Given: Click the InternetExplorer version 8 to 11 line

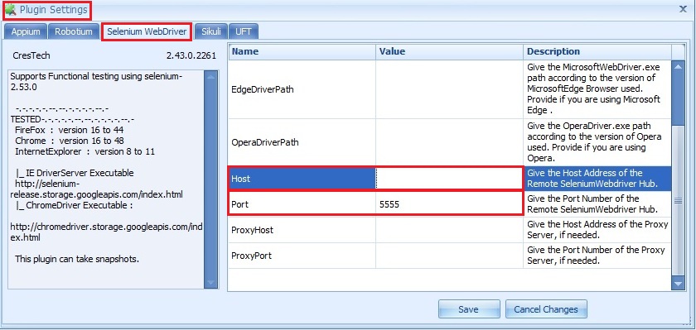Looking at the screenshot, I should coord(85,151).
